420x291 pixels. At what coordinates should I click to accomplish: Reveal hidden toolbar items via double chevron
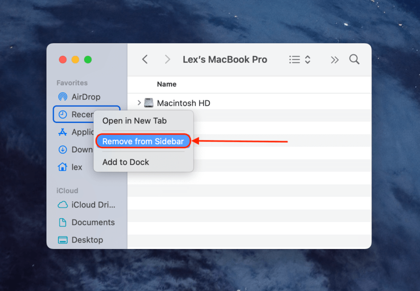click(335, 59)
